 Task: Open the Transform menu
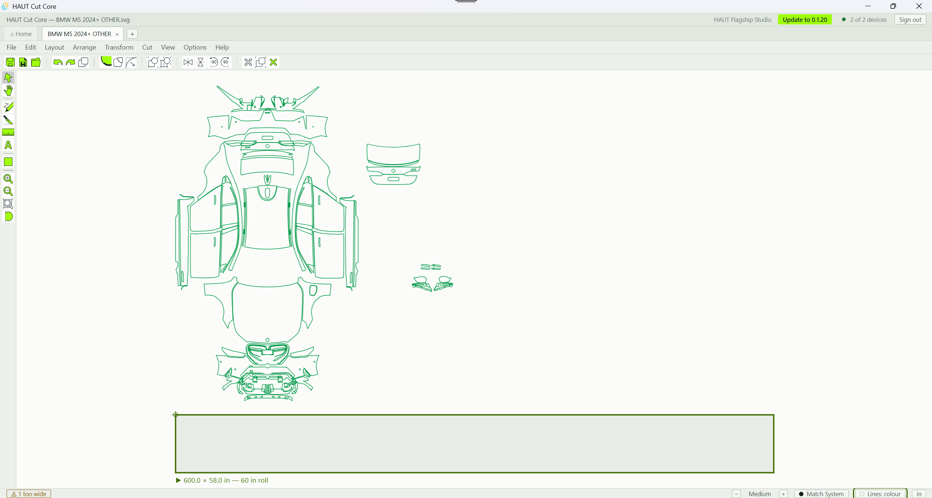pos(119,47)
